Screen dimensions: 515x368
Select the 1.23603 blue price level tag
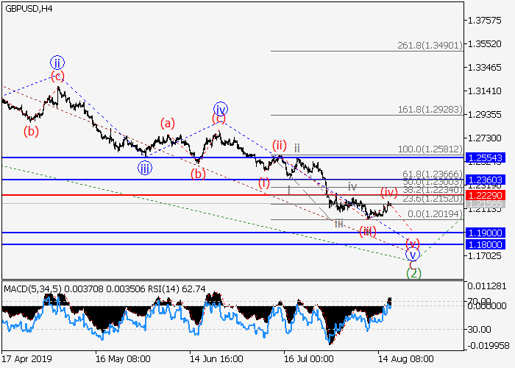[x=489, y=180]
